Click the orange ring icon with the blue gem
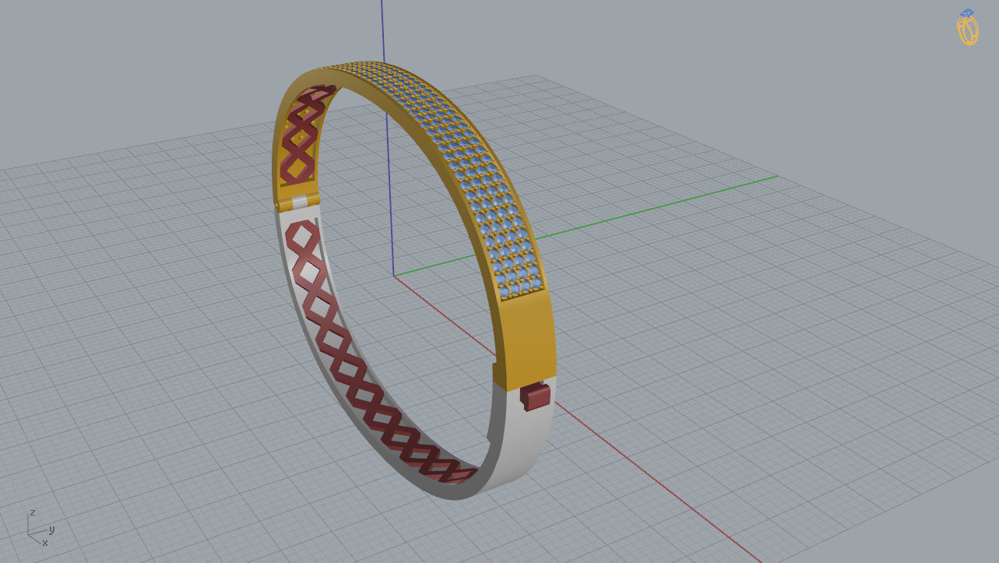 pyautogui.click(x=968, y=27)
